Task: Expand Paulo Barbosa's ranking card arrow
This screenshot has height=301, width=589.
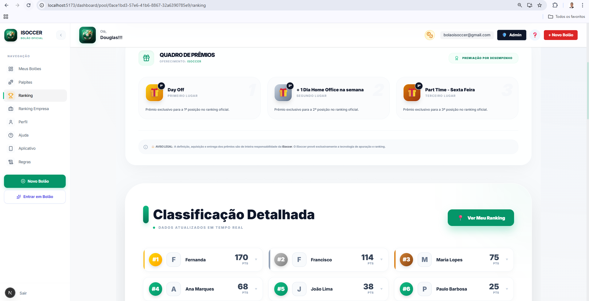Action: [507, 289]
